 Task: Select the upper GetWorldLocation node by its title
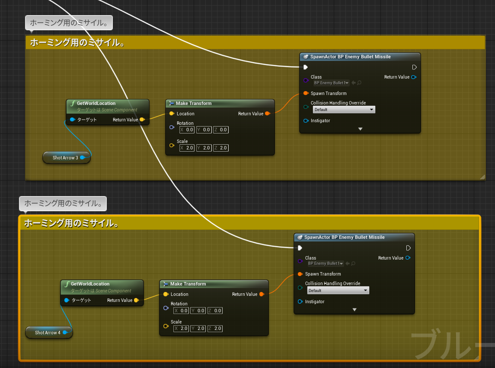(x=96, y=103)
